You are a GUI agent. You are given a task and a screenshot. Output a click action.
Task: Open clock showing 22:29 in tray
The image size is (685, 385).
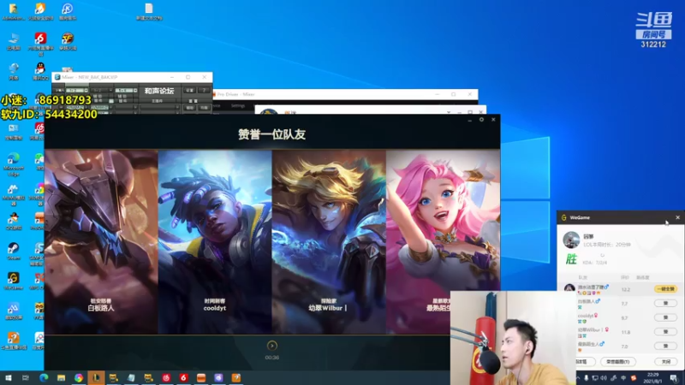click(x=652, y=378)
